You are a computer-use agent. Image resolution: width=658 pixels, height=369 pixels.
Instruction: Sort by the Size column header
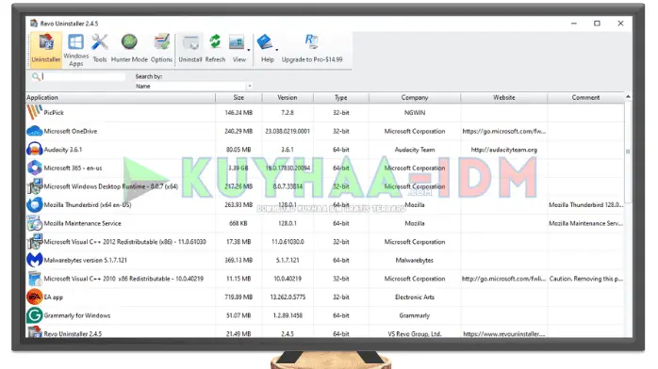[x=239, y=97]
